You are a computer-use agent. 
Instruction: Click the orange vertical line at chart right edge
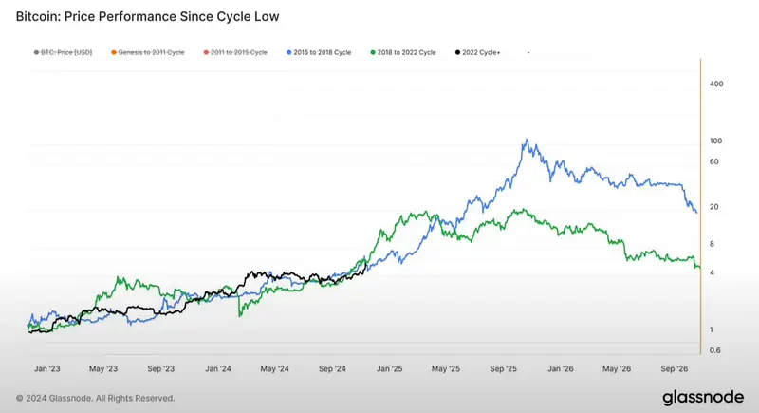pyautogui.click(x=700, y=207)
